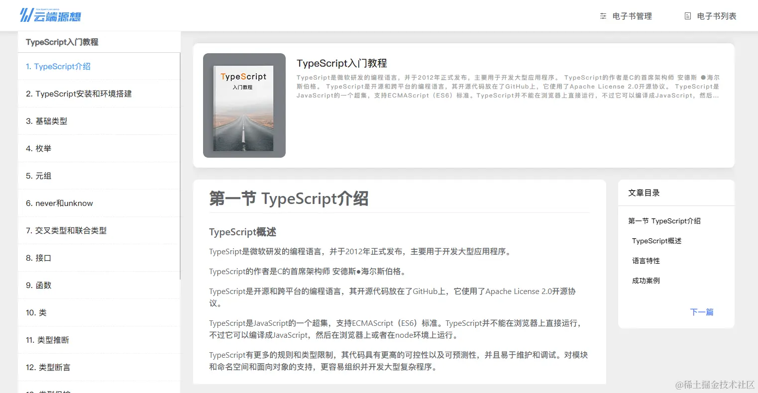
Task: Jump to 第一节 TypeScript介绍 in outline
Action: pyautogui.click(x=664, y=221)
